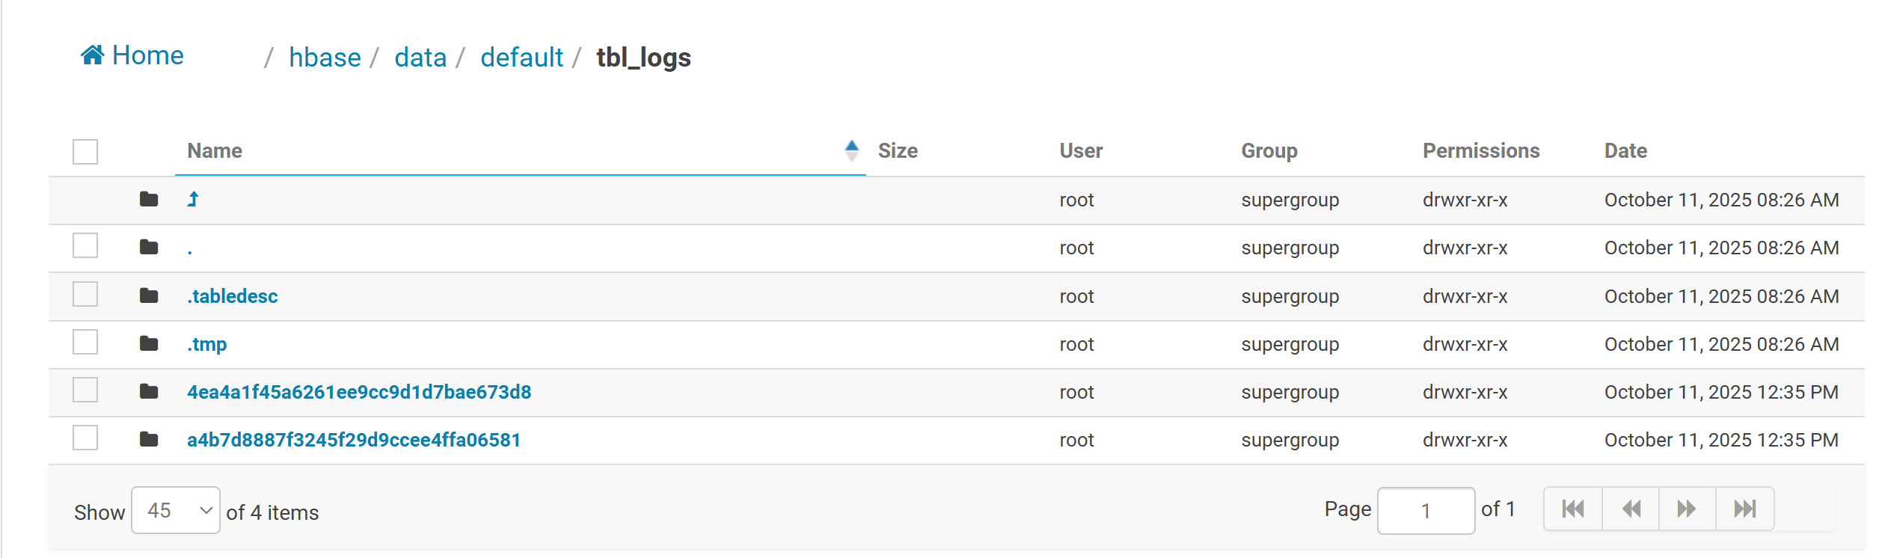The height and width of the screenshot is (558, 1882).
Task: Select the a4b7d8887f3245f29d9ccee4ffa06581 row checkbox
Action: click(85, 438)
